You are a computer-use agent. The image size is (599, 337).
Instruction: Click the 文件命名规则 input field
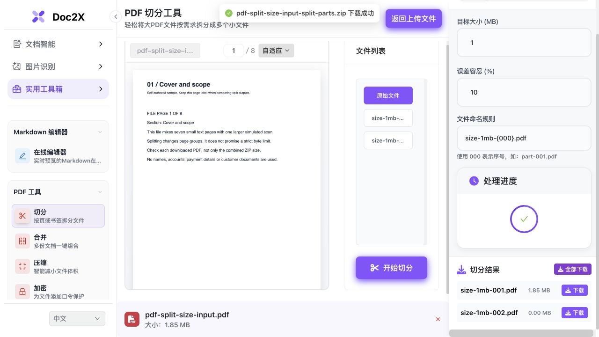(524, 138)
